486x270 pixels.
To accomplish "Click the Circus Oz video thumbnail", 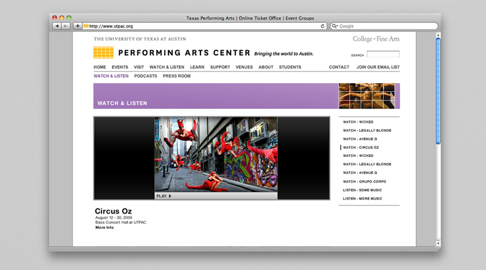I will 216,155.
